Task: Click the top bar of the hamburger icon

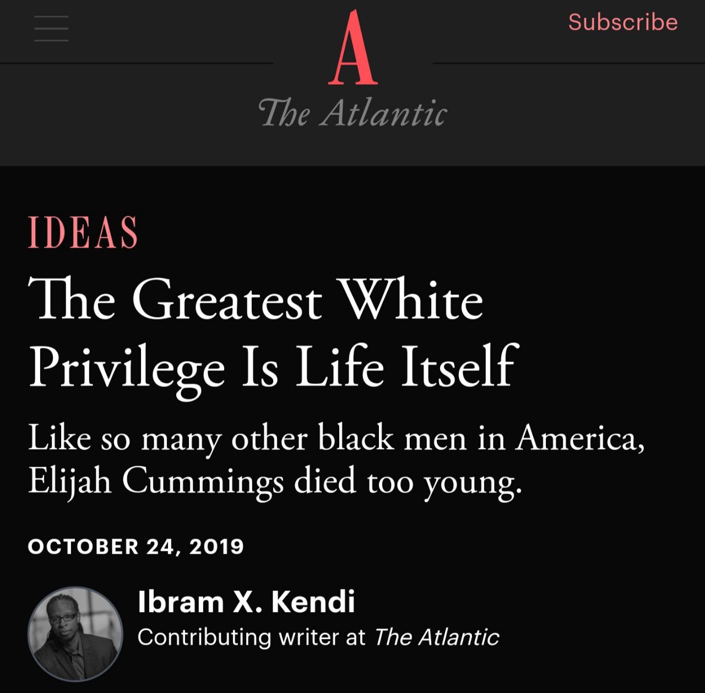Action: click(51, 16)
